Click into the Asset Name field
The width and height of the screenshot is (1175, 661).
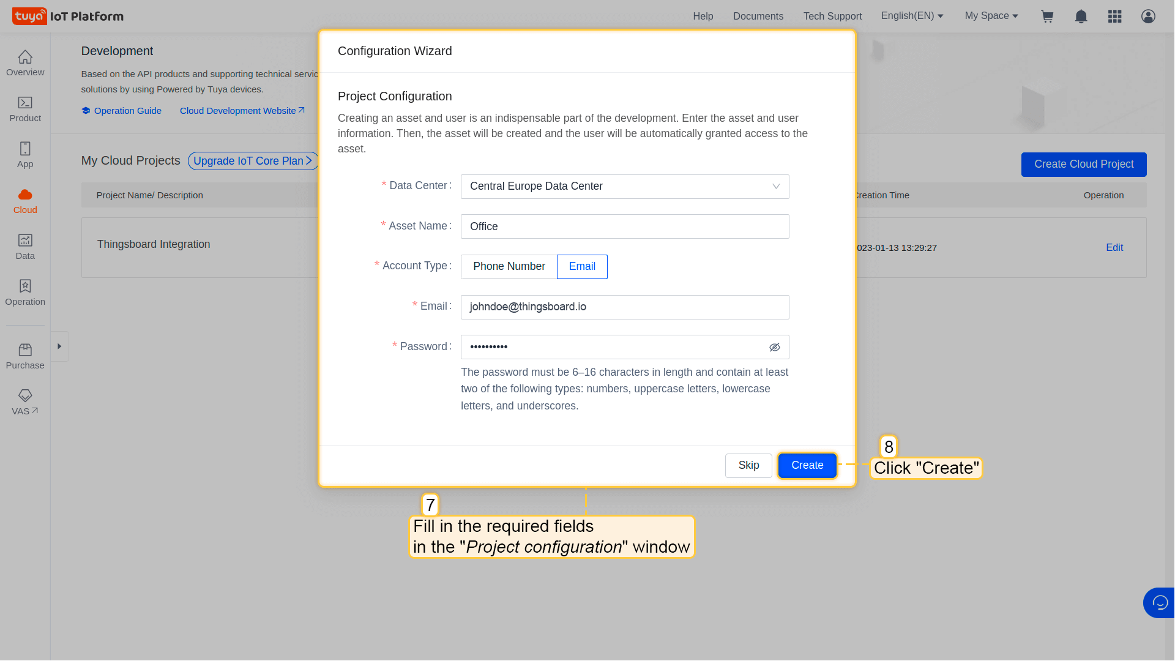(x=624, y=226)
